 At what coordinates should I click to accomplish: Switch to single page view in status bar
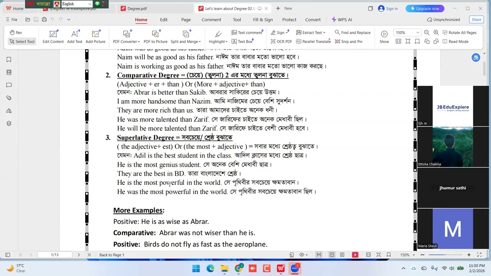click(x=332, y=255)
